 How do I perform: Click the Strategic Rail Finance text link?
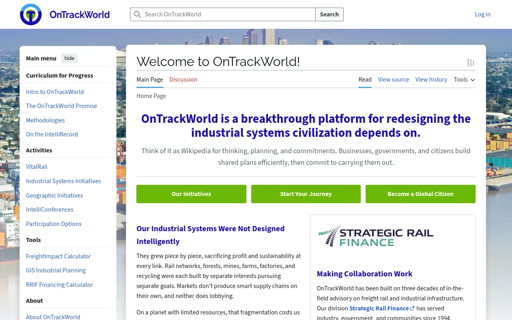coord(379,308)
